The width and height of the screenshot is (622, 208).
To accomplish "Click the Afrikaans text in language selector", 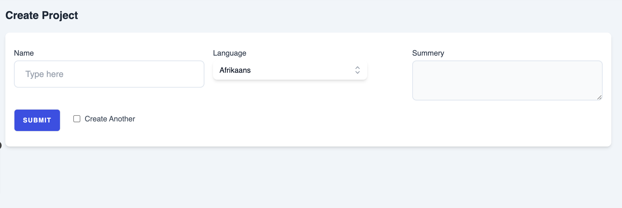I will pos(235,70).
